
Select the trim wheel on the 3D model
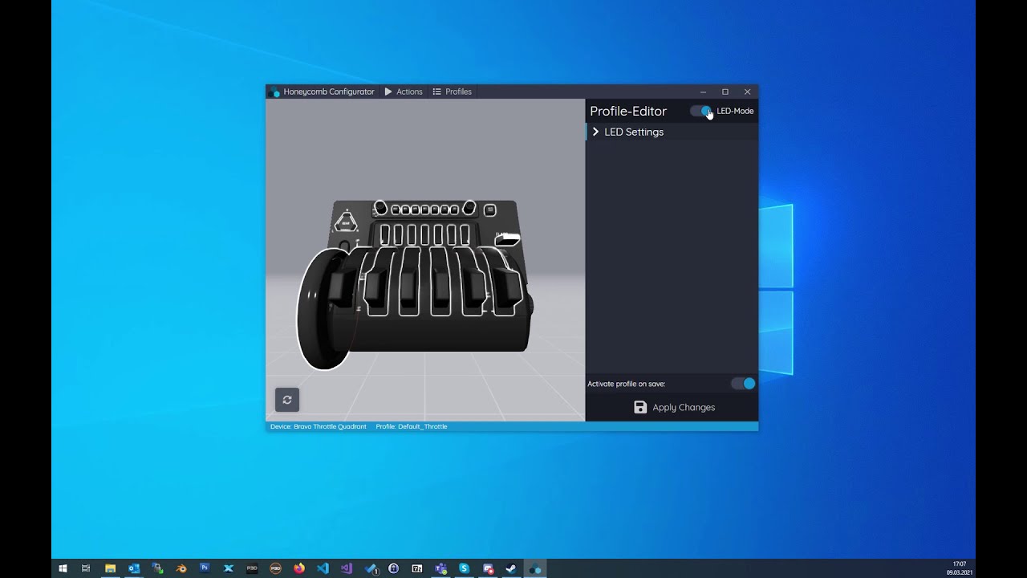coord(319,309)
